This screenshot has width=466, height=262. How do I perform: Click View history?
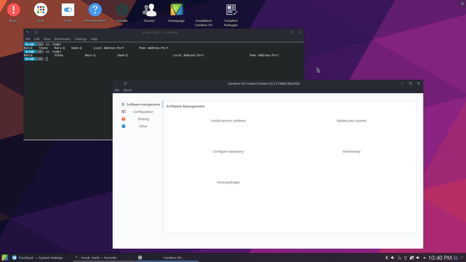(x=351, y=151)
